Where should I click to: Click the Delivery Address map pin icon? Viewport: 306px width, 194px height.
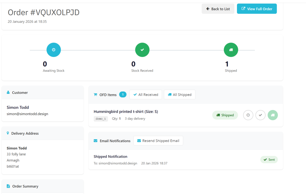point(8,134)
